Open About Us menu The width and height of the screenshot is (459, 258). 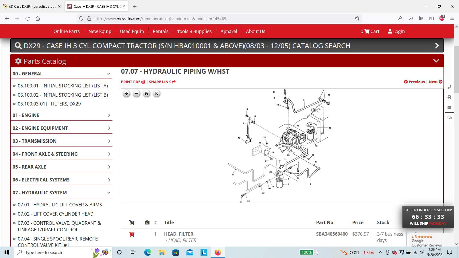click(256, 31)
